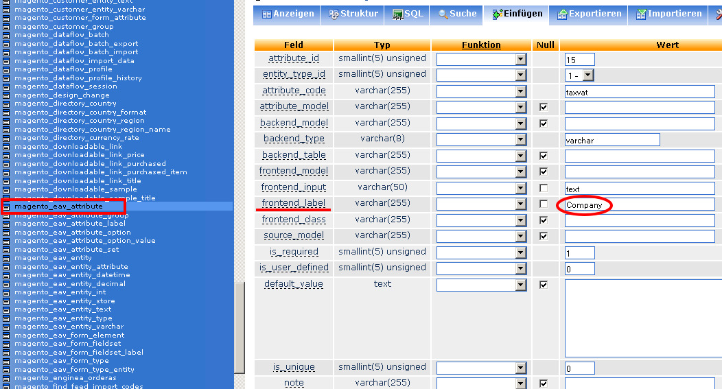The height and width of the screenshot is (389, 722).
Task: Open Funktion dropdown for default_value
Action: point(481,285)
